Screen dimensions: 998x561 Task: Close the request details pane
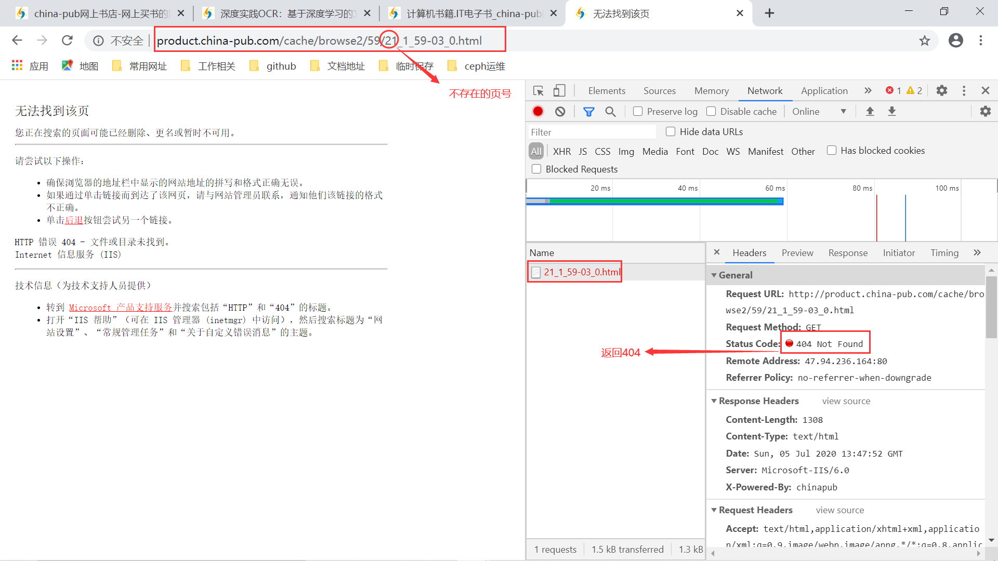click(717, 252)
